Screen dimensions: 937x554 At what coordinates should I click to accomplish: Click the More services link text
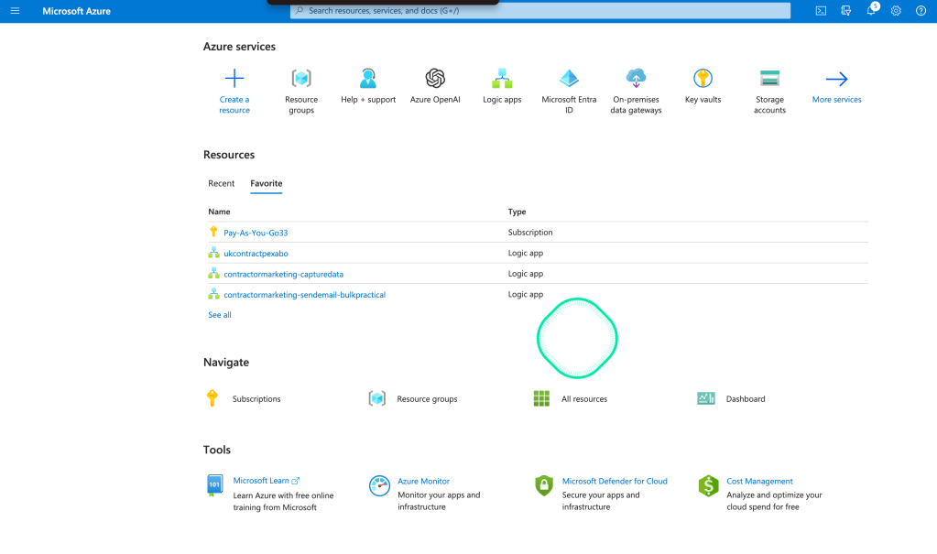[x=836, y=100]
